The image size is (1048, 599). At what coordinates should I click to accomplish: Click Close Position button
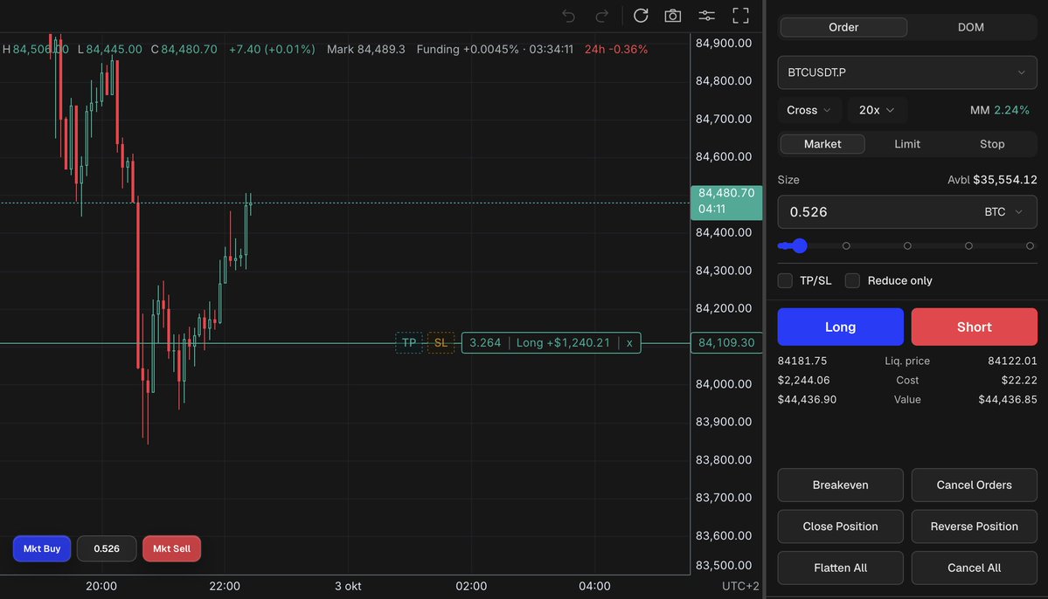(x=840, y=527)
